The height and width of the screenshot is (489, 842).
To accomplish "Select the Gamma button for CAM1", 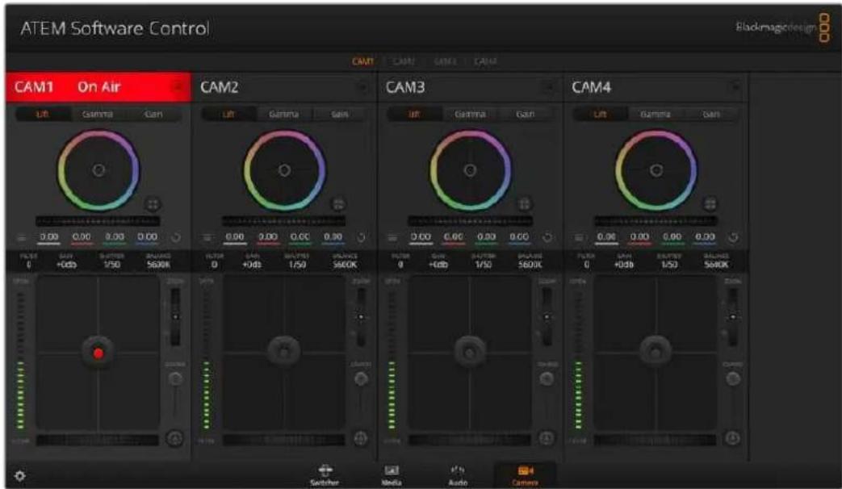I will 98,114.
